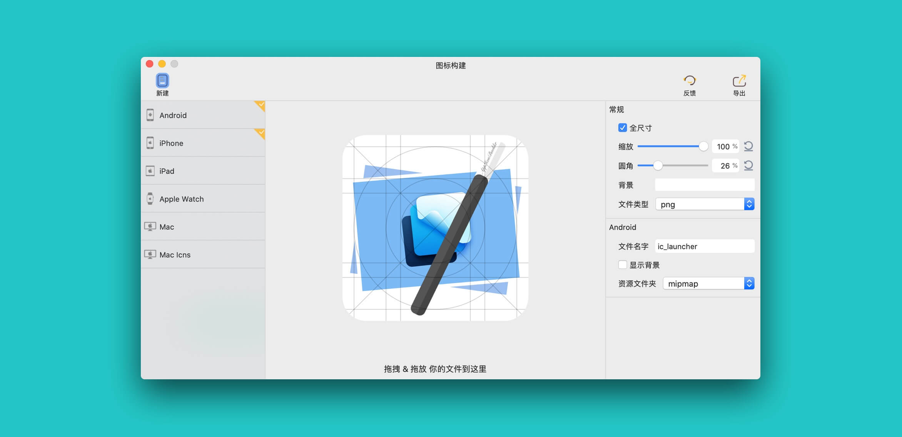Uncheck the 全尺寸 checkbox
902x437 pixels.
coord(622,127)
